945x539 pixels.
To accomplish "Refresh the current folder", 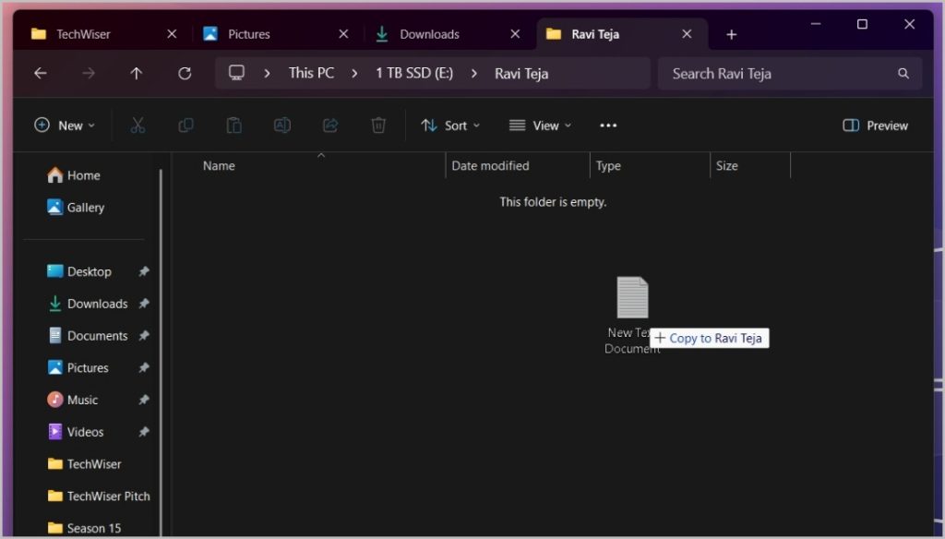I will [x=185, y=74].
